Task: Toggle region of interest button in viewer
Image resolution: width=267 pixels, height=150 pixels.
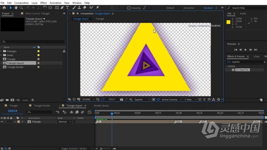Action: pyautogui.click(x=154, y=99)
